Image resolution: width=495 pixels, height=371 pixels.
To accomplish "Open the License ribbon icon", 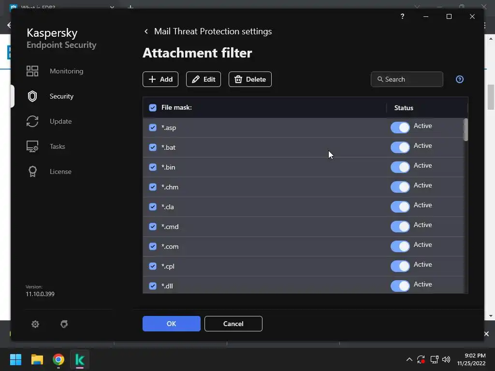I will click(32, 171).
